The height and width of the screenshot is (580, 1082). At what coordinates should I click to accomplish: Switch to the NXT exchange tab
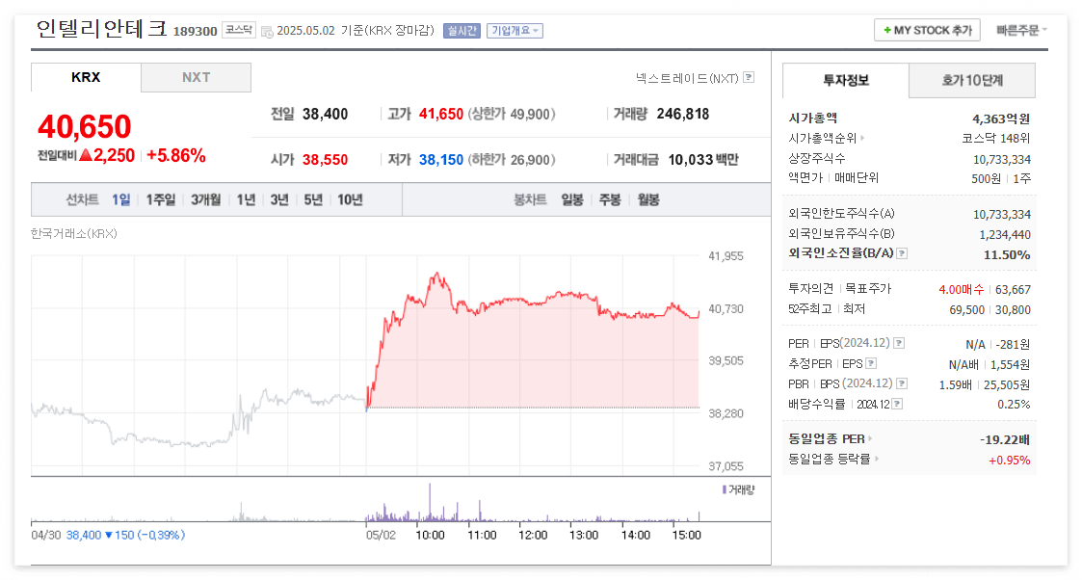coord(196,77)
